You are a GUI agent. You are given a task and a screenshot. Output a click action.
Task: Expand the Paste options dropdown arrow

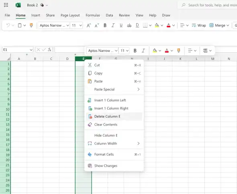point(25,25)
